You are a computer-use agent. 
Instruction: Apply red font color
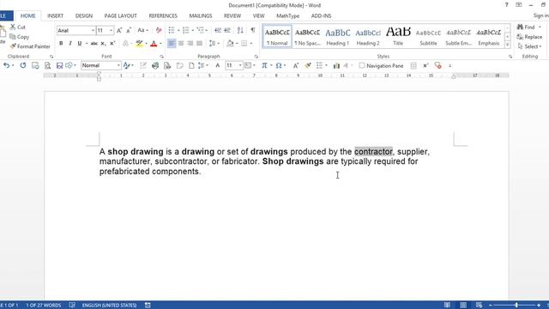[x=154, y=44]
